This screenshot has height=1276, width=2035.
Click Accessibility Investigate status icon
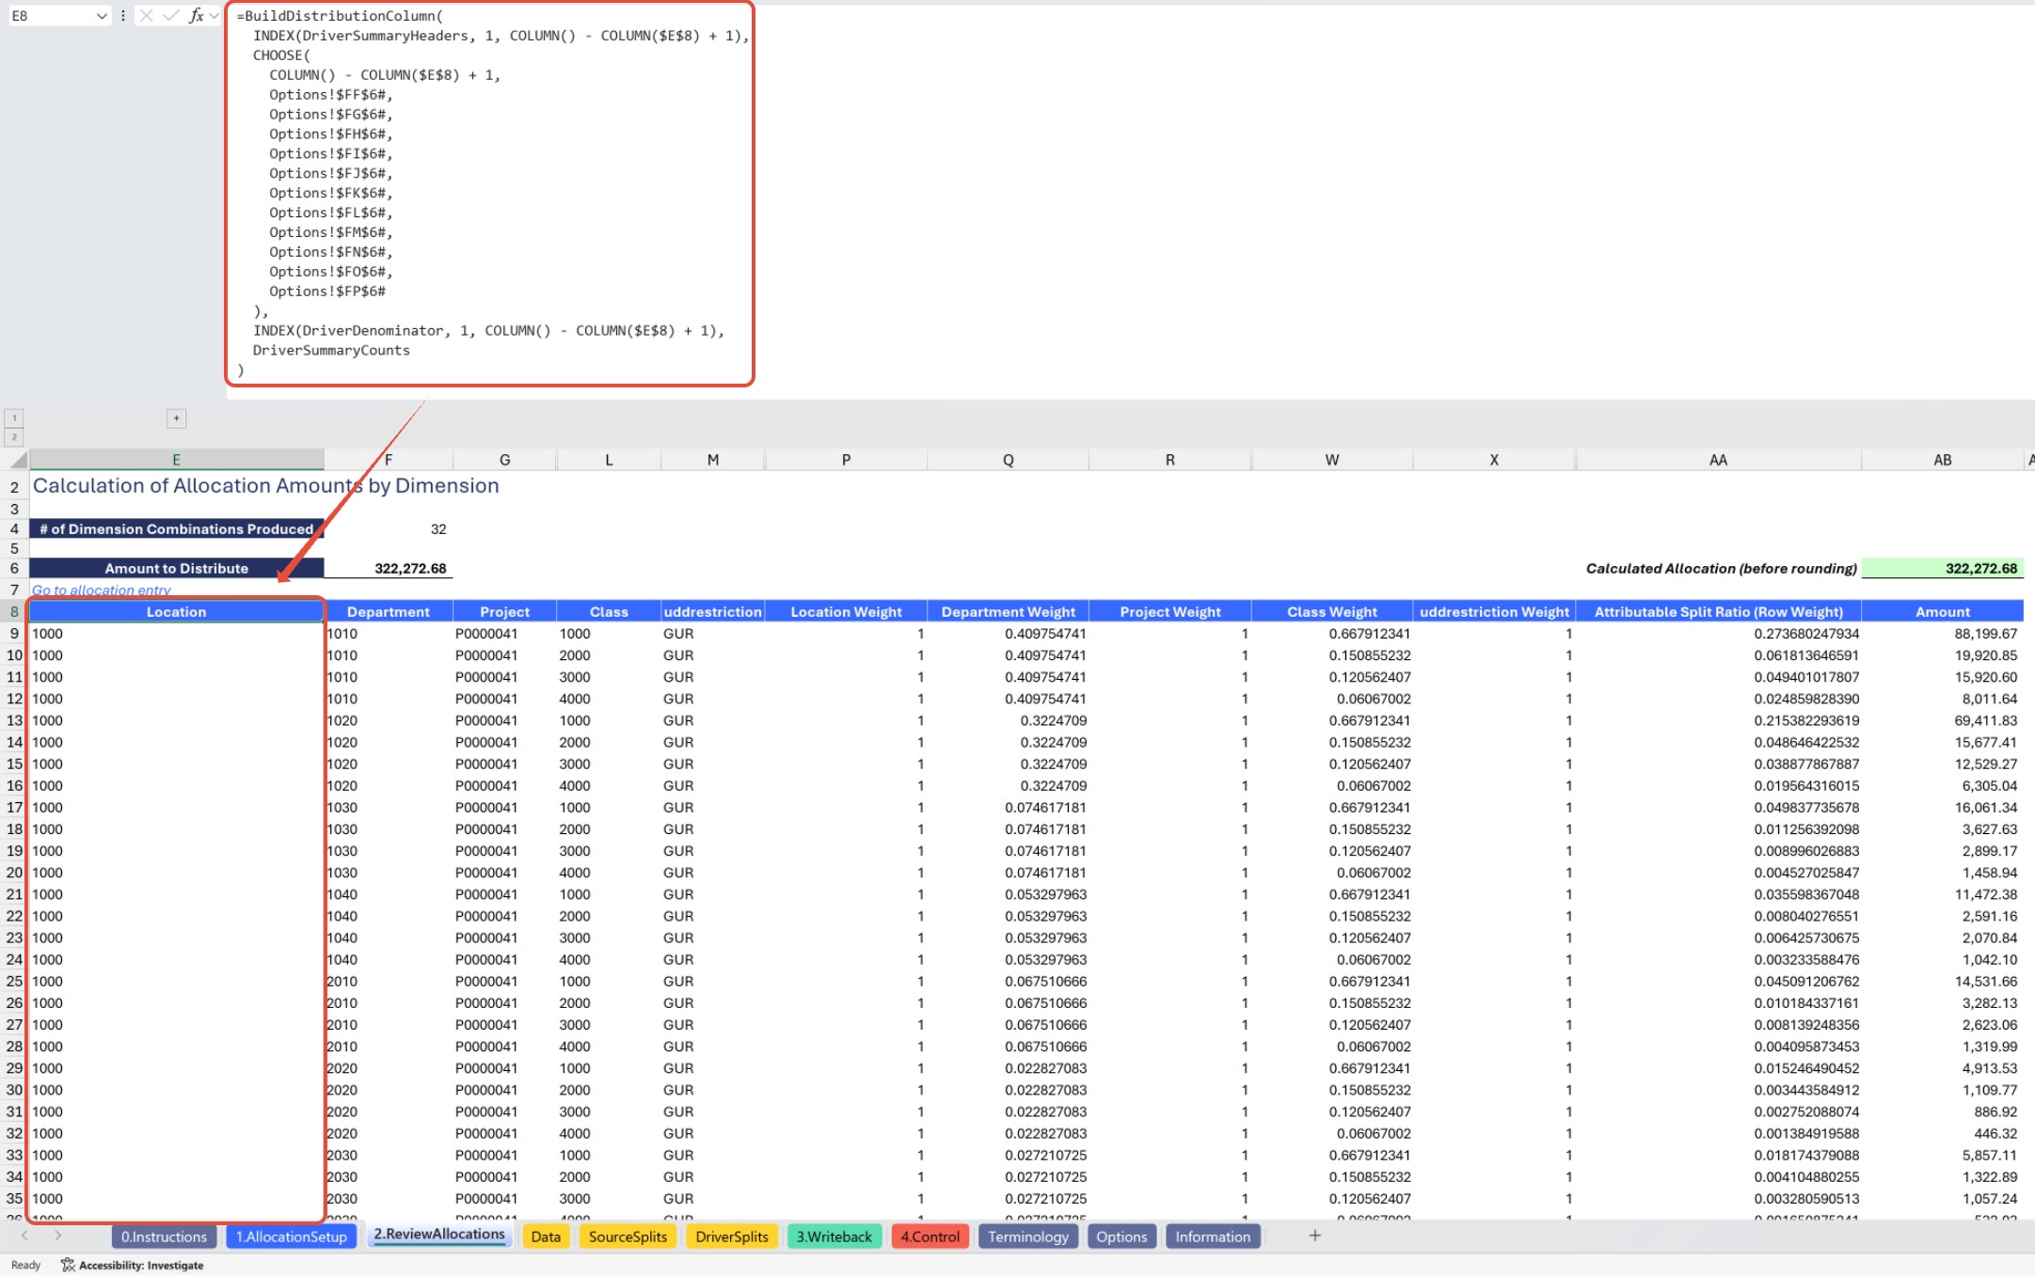click(68, 1265)
